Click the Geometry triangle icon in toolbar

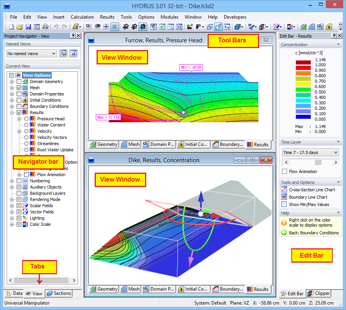coord(303,27)
